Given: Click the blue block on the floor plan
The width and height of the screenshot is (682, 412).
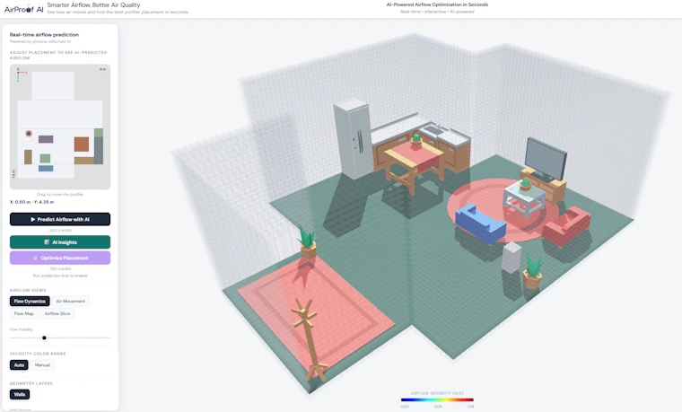Looking at the screenshot, I should click(x=46, y=169).
